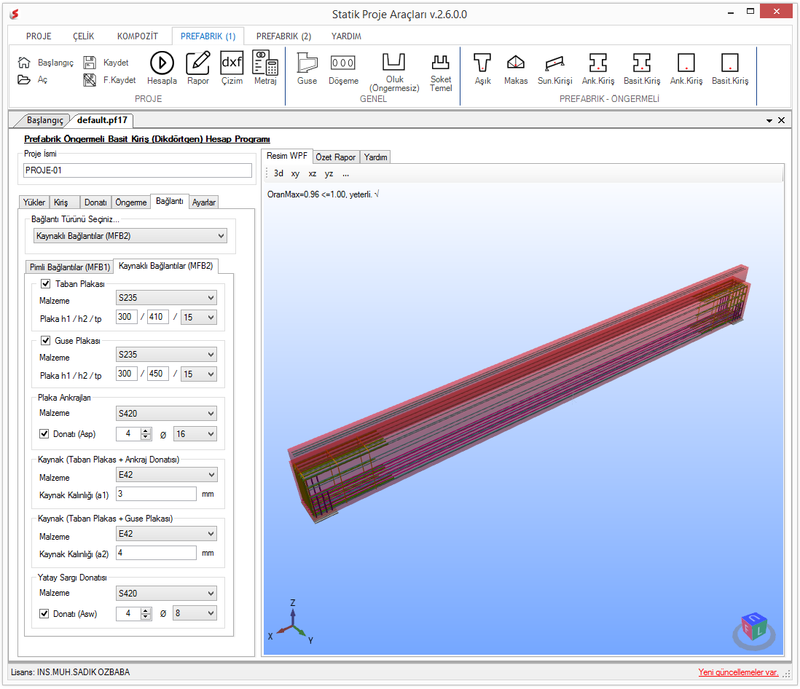Toggle the Guse Plakası checkbox

tap(46, 341)
